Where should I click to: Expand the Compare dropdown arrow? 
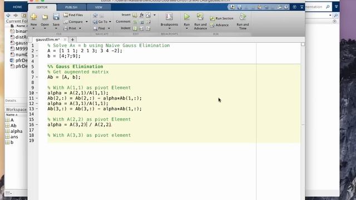(87, 22)
